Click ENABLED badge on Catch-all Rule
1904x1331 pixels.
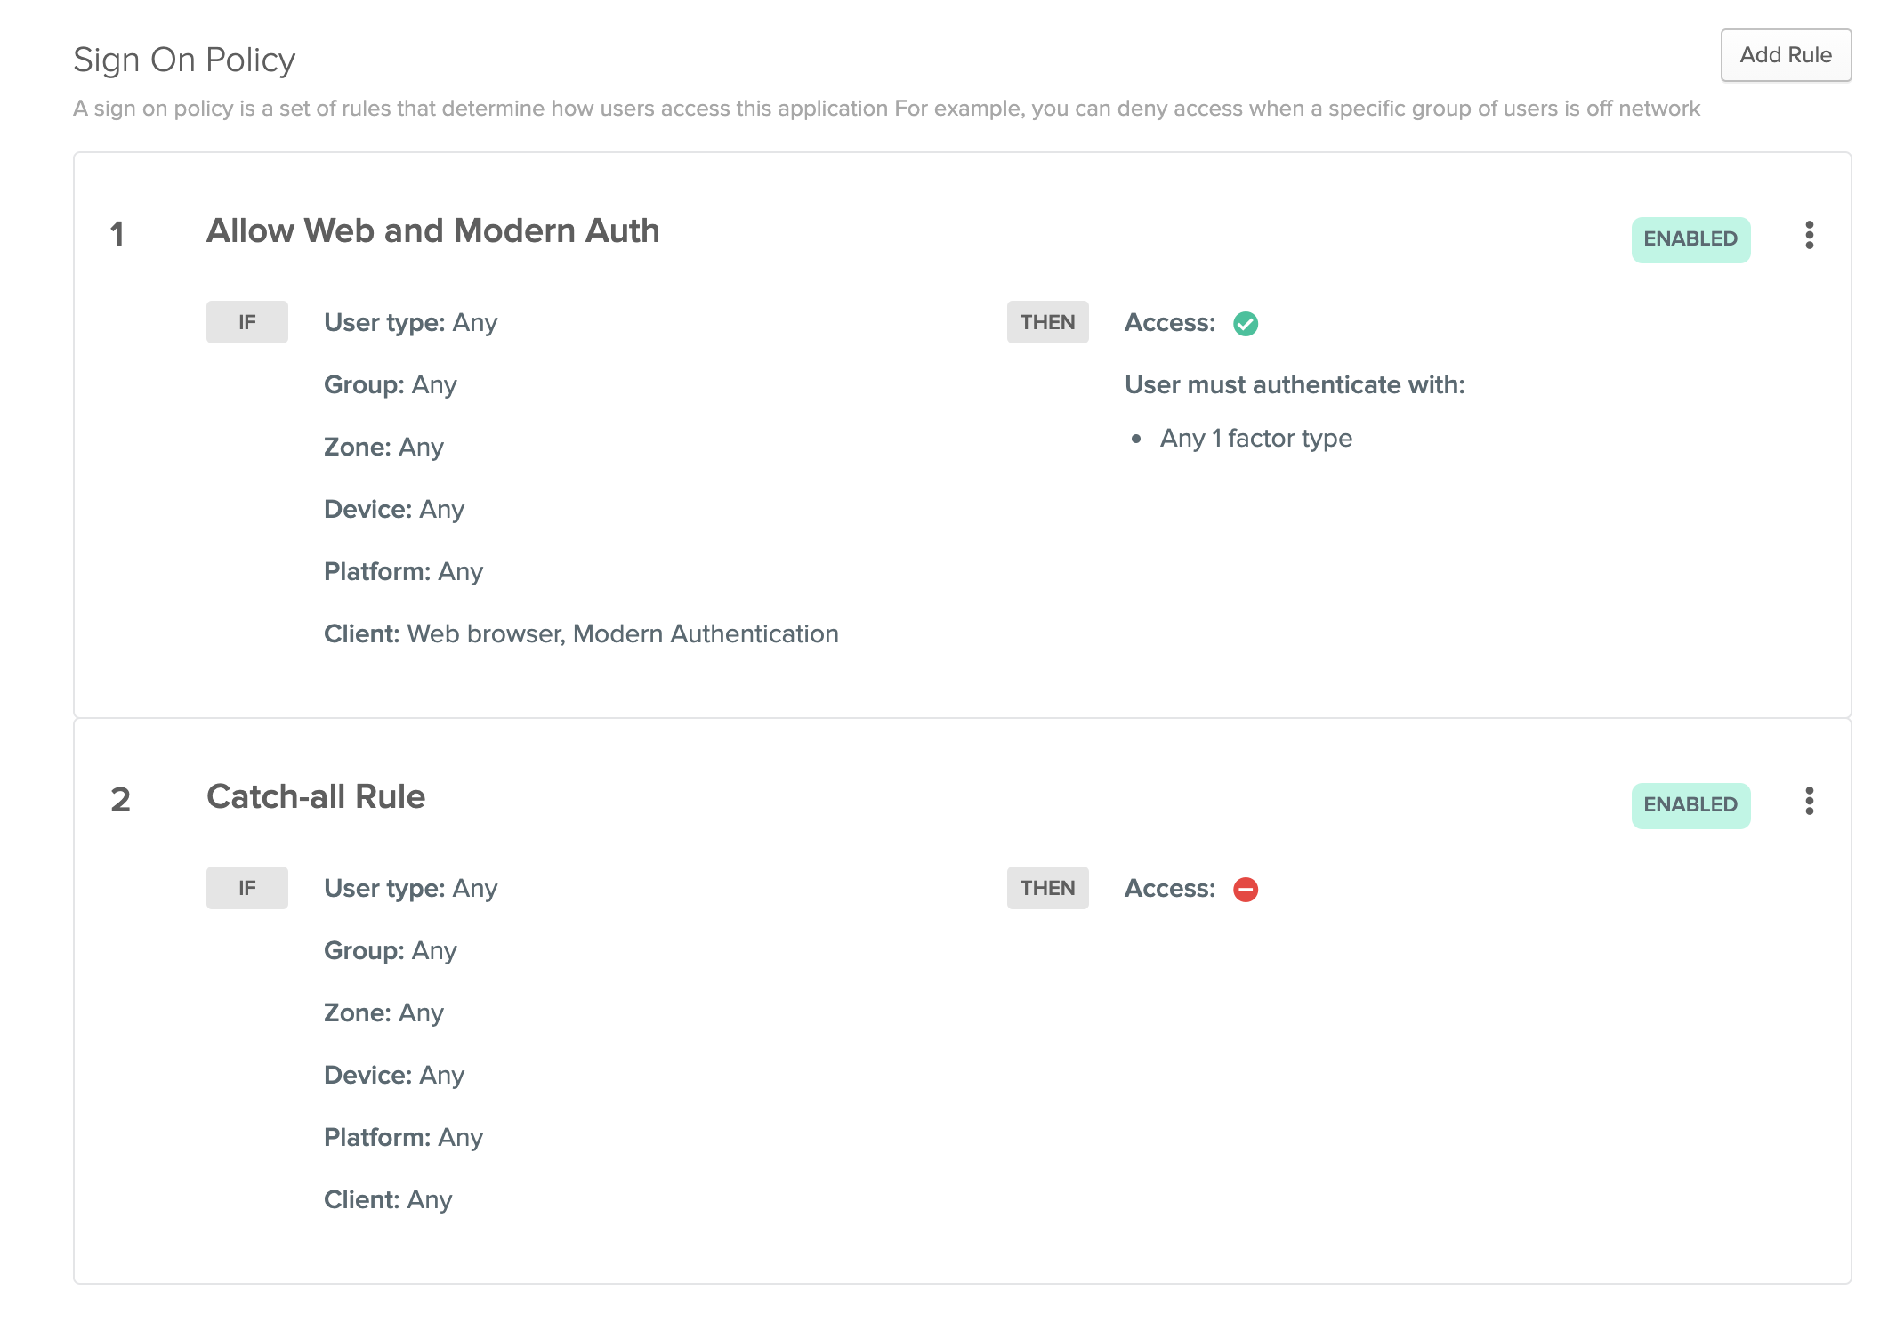(1690, 805)
